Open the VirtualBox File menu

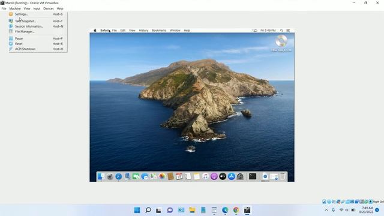(x=4, y=8)
